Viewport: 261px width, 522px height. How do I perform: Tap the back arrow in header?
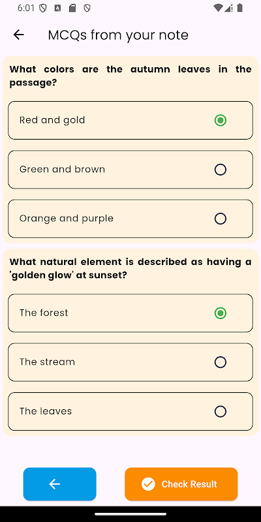[x=19, y=35]
